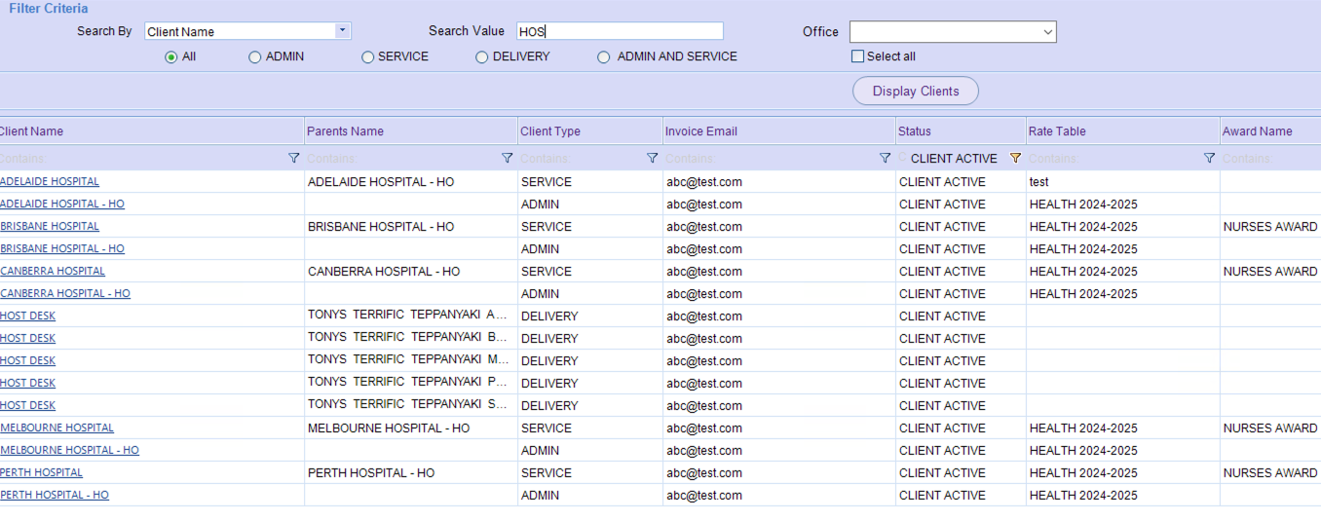Select the SERVICE radio button
1321x521 pixels.
(367, 57)
